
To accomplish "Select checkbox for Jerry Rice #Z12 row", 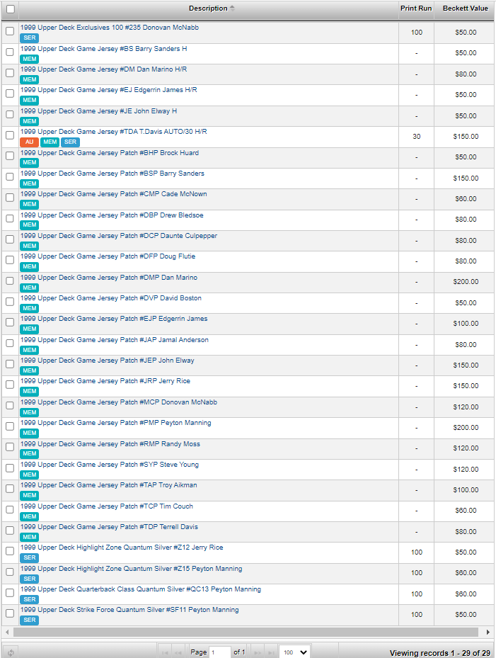I will (10, 551).
